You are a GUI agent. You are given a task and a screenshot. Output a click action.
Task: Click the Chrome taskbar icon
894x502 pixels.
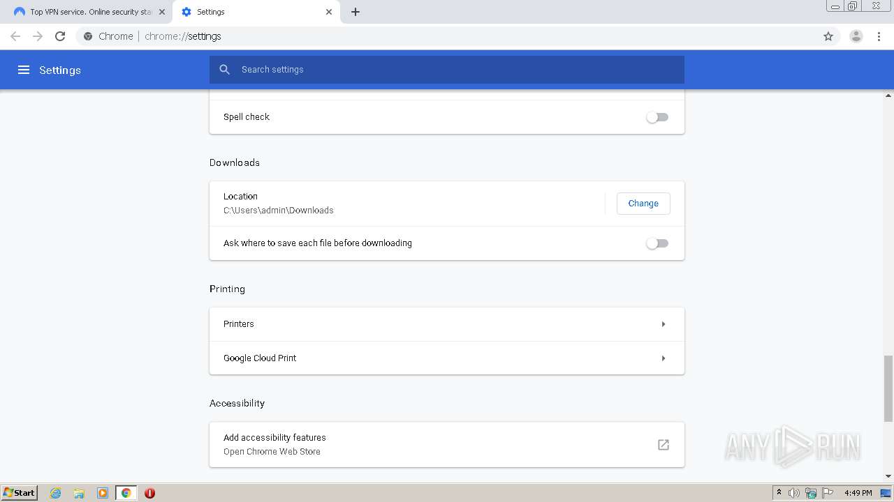point(126,493)
